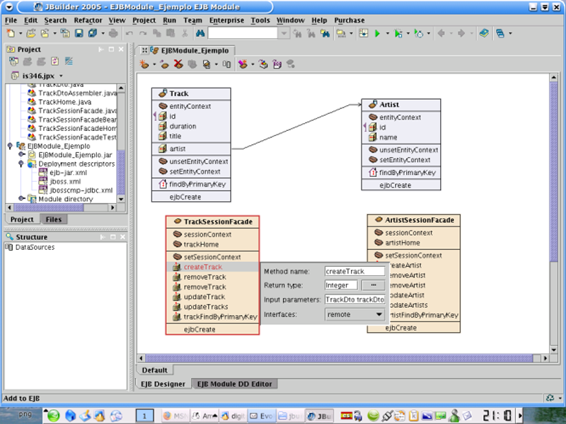Collapse the EJBModule_Ejemplo tree node
Screen dimensions: 566x424
point(10,146)
